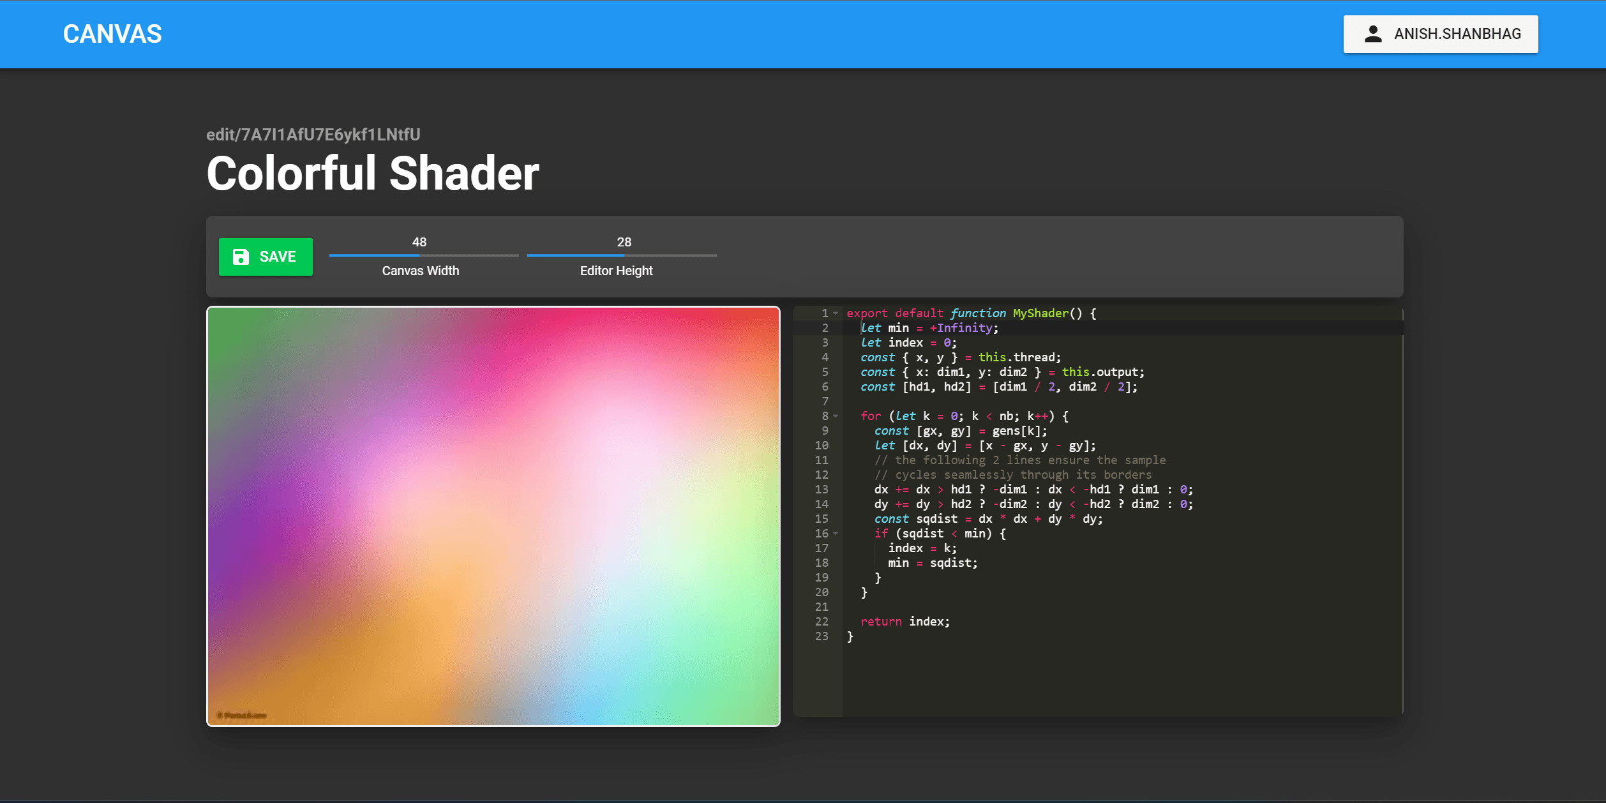
Task: Click 'min = sqdist;' on line 18
Action: tap(933, 563)
